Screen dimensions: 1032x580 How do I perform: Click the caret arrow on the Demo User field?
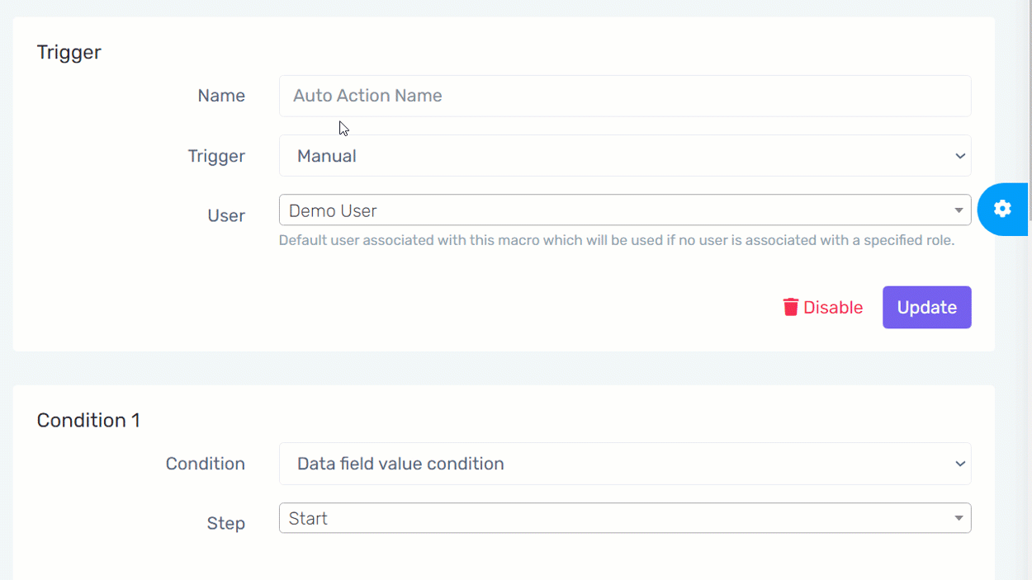959,210
